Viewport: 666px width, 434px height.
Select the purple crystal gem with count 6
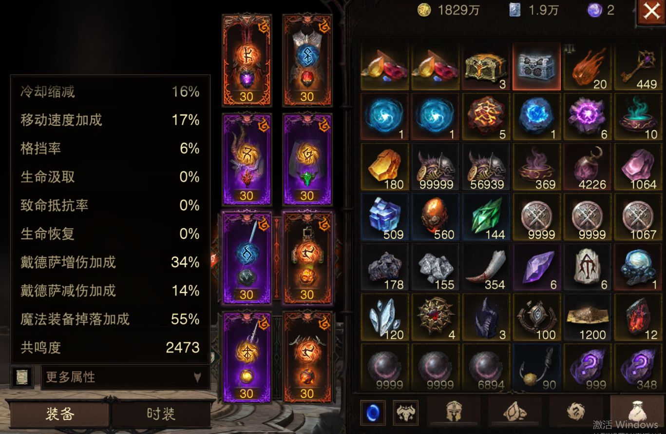pyautogui.click(x=536, y=268)
